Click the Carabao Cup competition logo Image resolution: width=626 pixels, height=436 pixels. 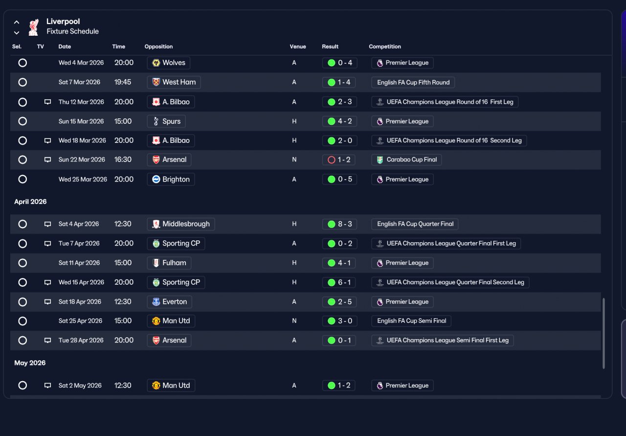380,160
